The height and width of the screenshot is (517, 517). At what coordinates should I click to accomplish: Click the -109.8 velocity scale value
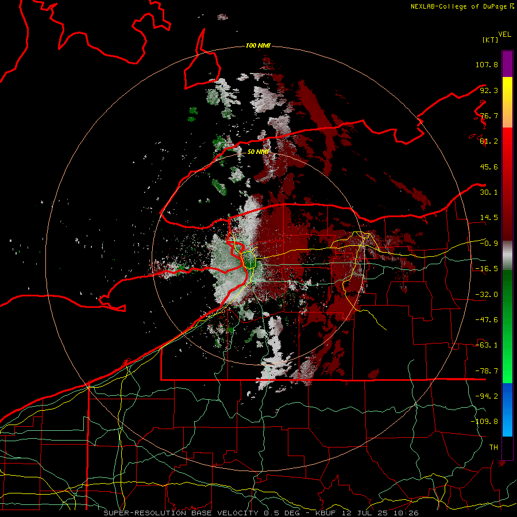point(484,422)
